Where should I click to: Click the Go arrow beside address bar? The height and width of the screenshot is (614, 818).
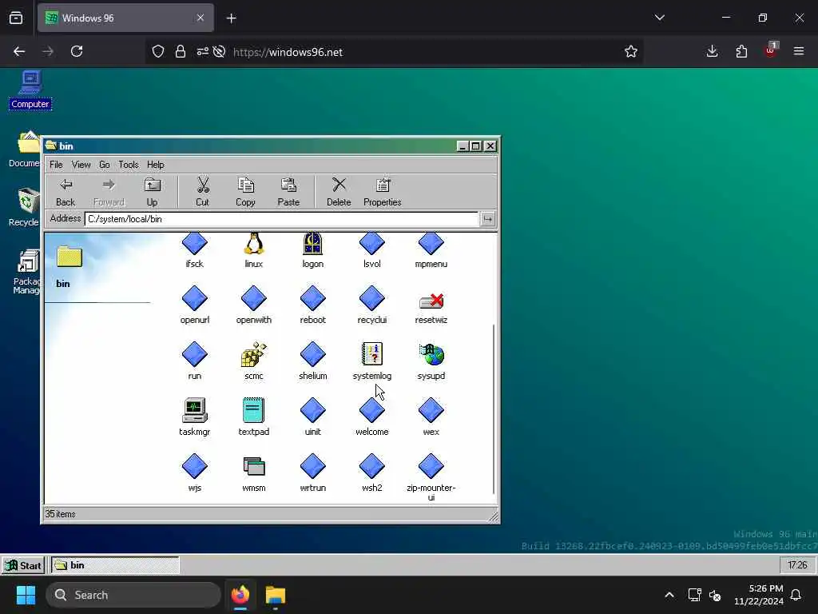click(488, 219)
